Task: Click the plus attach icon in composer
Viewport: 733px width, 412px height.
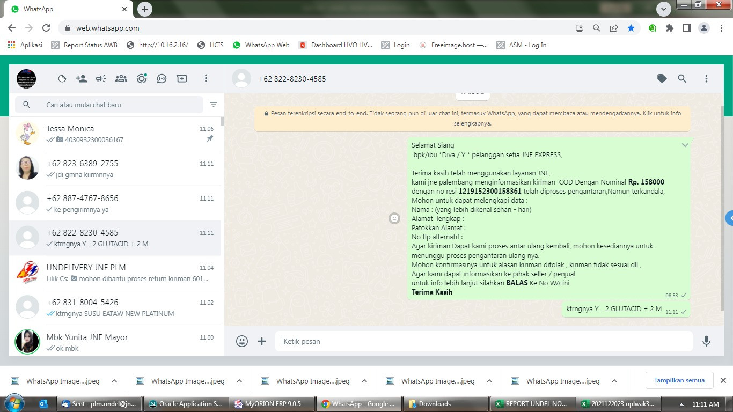Action: [x=262, y=341]
